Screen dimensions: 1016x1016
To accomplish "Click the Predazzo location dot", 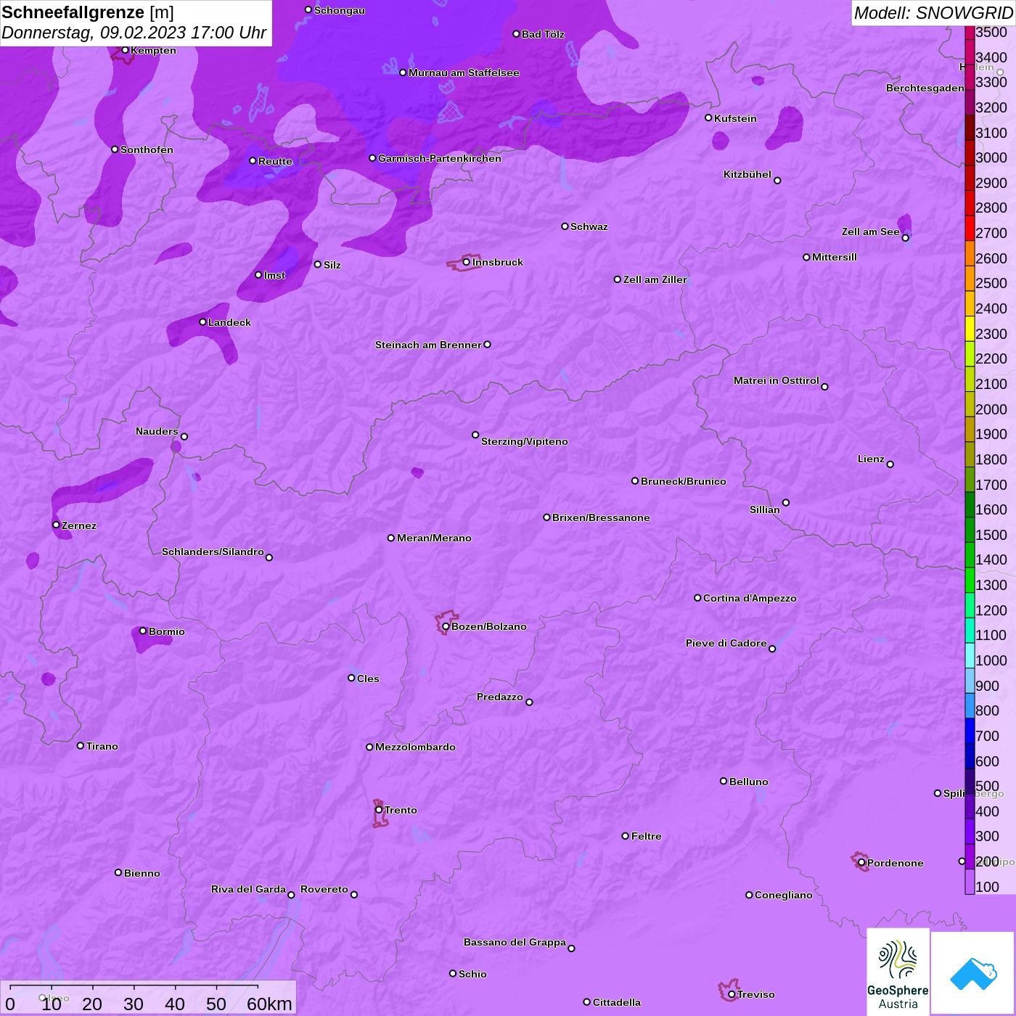I will 529,702.
